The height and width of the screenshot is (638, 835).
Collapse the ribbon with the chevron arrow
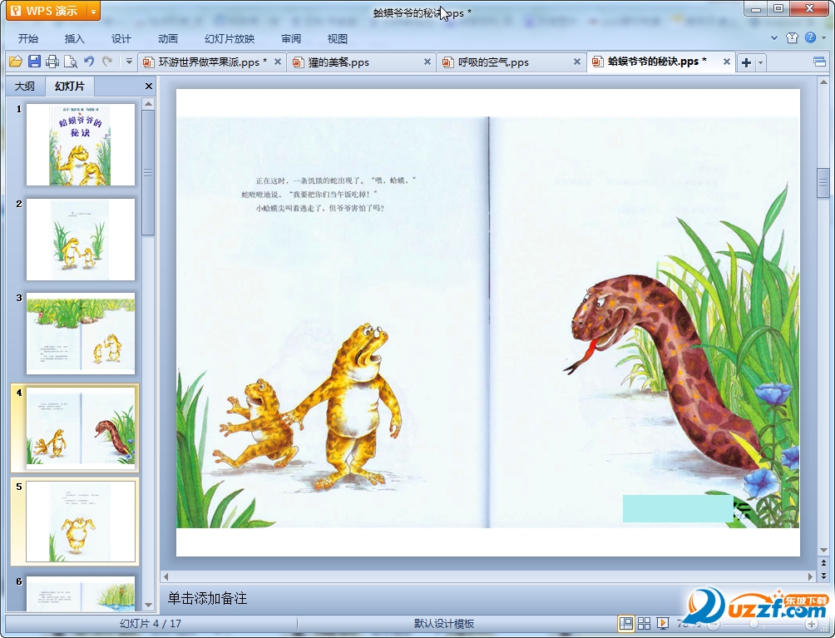[774, 37]
